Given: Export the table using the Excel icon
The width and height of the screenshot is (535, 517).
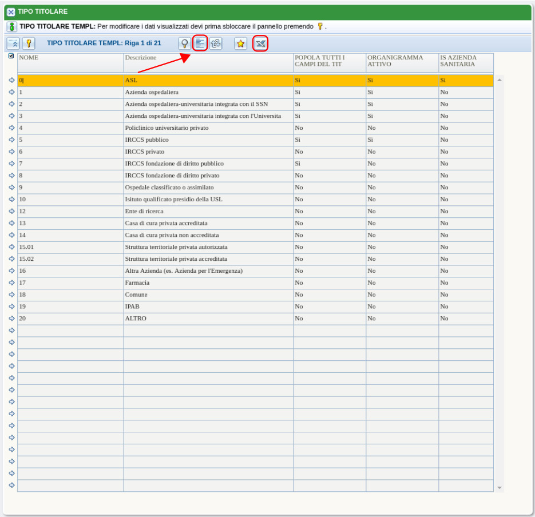Looking at the screenshot, I should [260, 43].
